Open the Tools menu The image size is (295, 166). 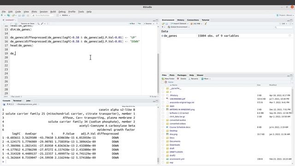coord(81,12)
